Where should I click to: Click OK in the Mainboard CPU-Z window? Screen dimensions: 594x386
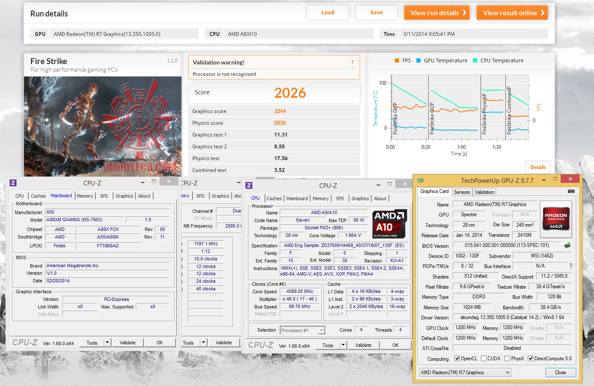[159, 343]
